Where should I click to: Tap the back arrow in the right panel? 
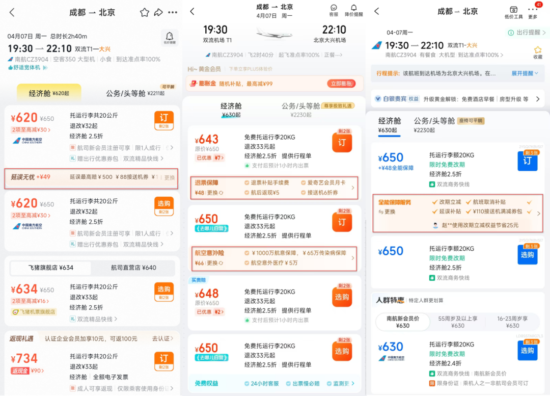(377, 11)
